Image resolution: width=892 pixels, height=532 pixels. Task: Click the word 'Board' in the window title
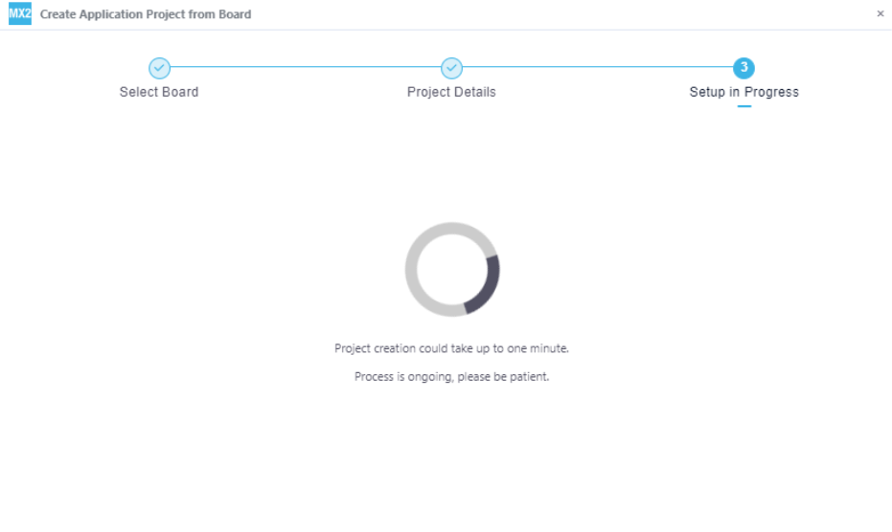pyautogui.click(x=235, y=14)
